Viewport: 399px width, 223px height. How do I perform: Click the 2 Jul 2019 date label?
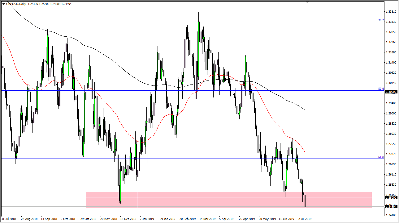[x=305, y=219]
